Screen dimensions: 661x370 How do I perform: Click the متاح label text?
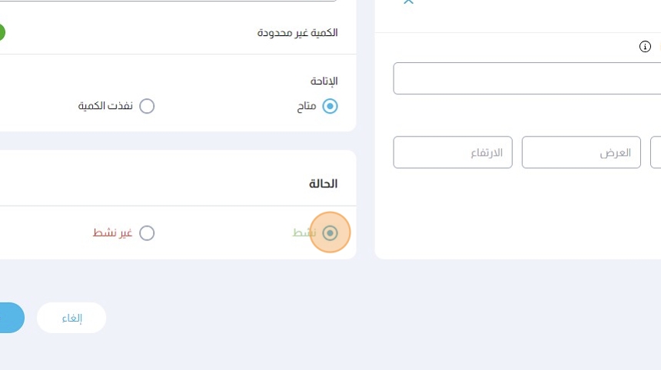[x=307, y=106]
